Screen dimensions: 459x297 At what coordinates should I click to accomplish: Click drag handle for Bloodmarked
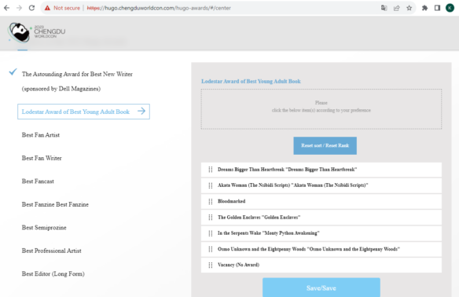[211, 201]
